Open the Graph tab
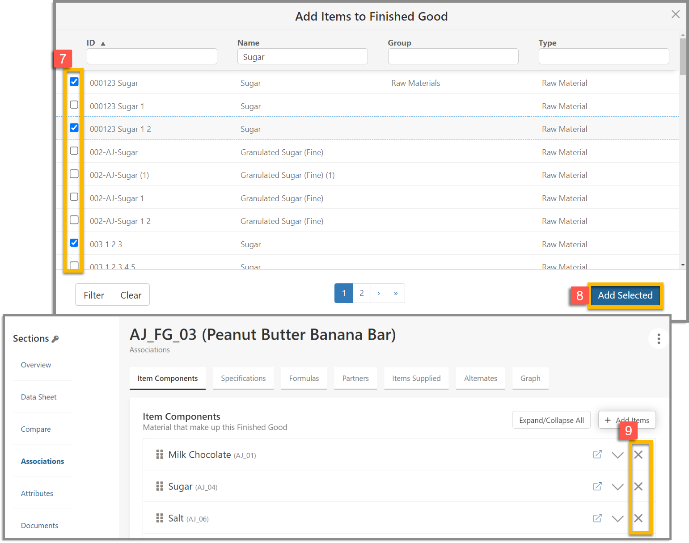 (x=530, y=378)
